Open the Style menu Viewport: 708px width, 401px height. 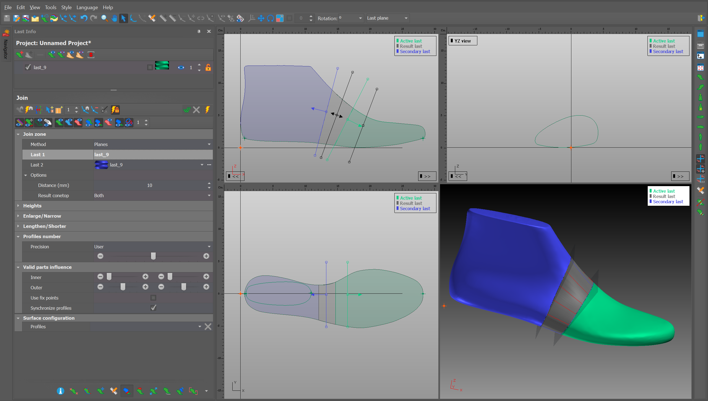(66, 7)
